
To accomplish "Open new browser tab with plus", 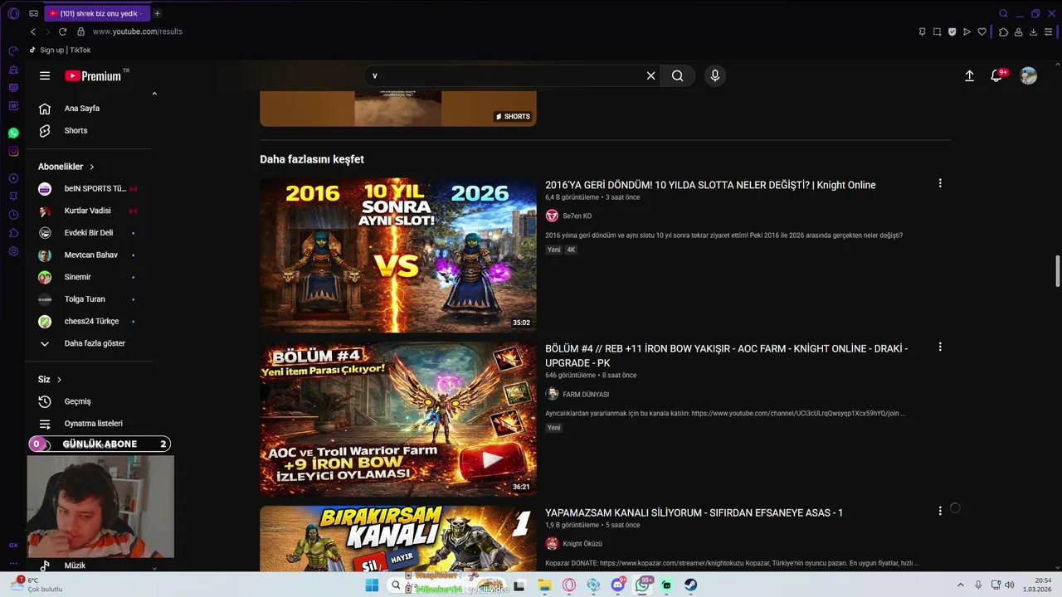I will point(158,13).
